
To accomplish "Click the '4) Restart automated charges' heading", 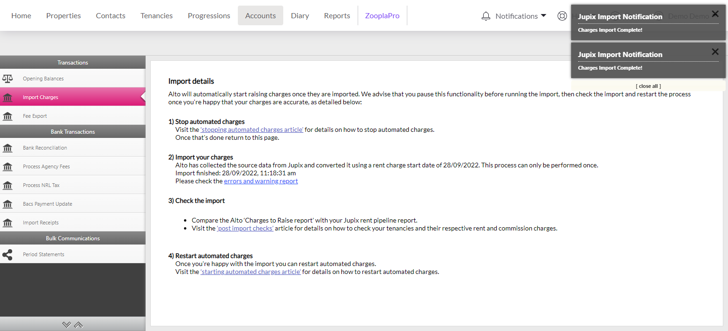I will point(211,256).
